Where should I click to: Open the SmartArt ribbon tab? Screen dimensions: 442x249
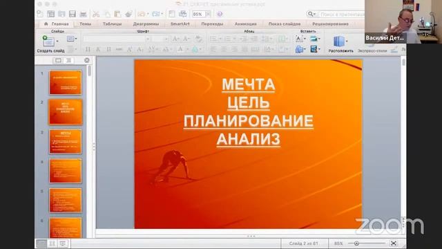(x=180, y=24)
